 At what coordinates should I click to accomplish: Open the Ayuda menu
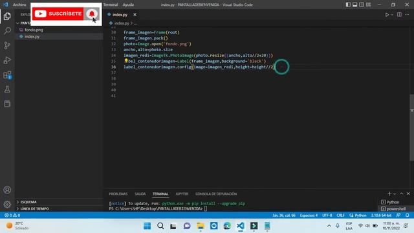[128, 5]
